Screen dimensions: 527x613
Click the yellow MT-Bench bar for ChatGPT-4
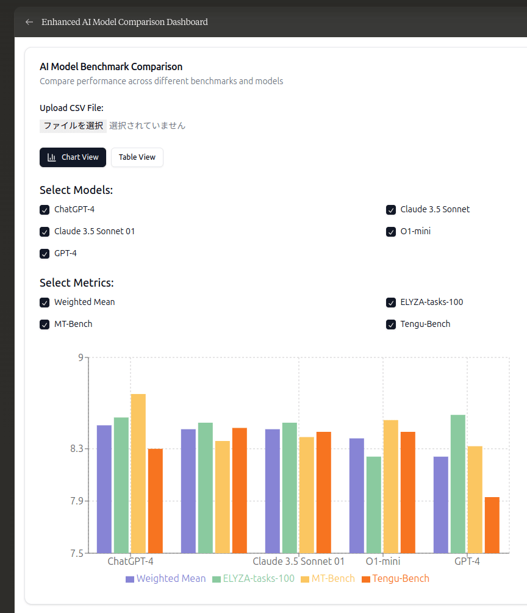[138, 473]
